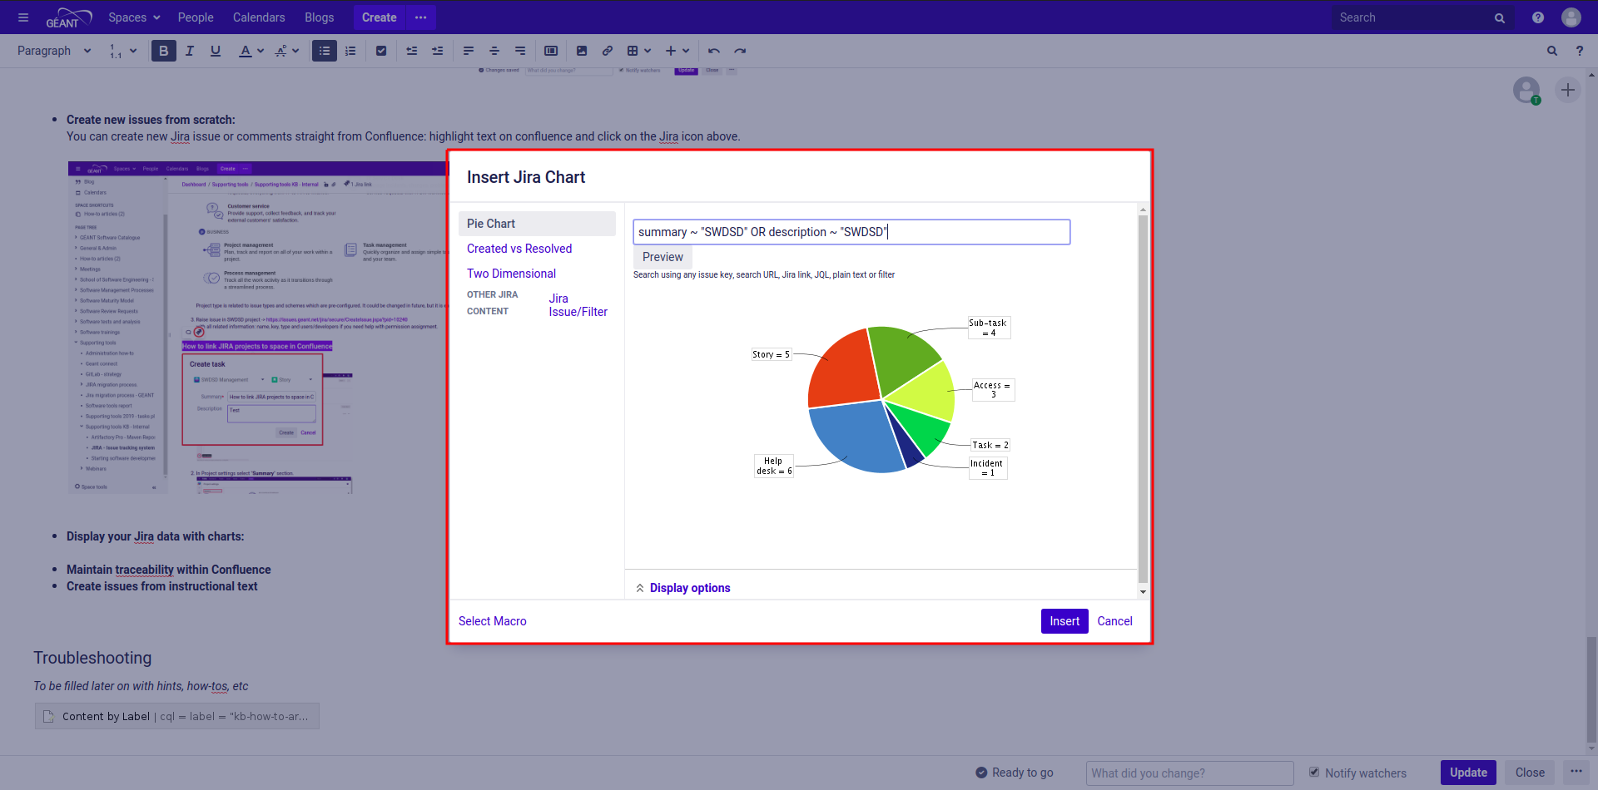Open the numbered headings dropdown

[123, 51]
